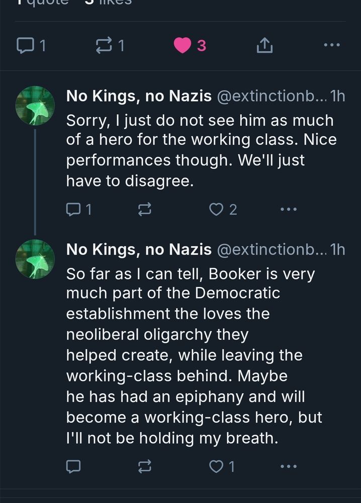Repost the Booker establishment post

(144, 467)
